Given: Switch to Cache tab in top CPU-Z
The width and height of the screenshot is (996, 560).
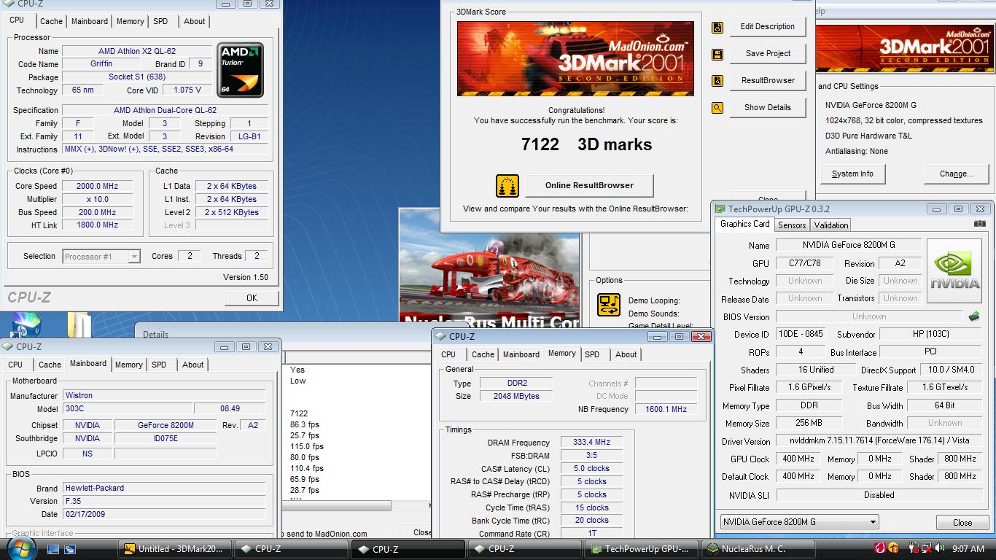Looking at the screenshot, I should coord(51,21).
